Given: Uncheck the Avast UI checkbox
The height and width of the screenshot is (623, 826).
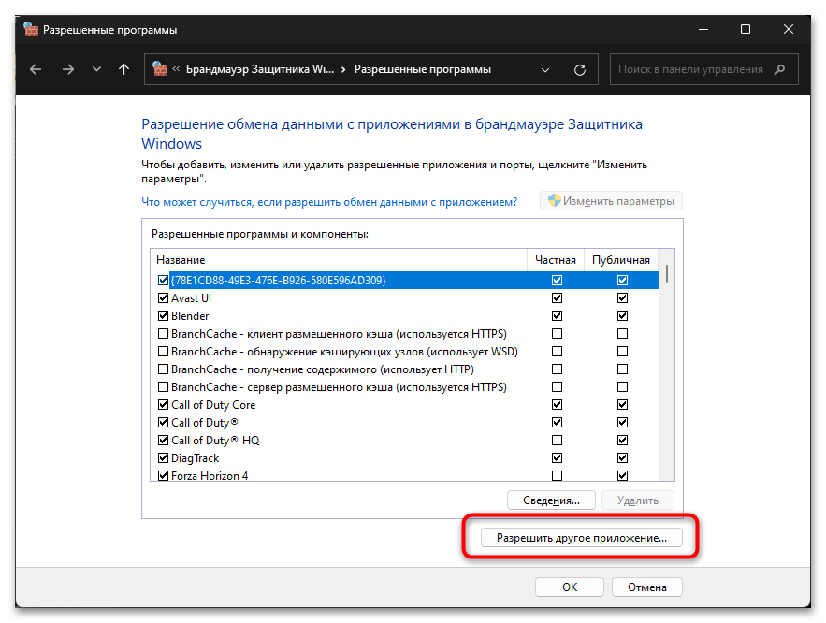Looking at the screenshot, I should 164,298.
